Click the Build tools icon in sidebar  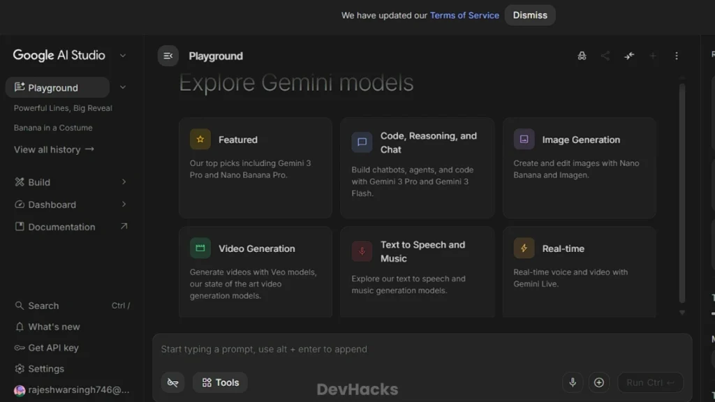tap(19, 182)
